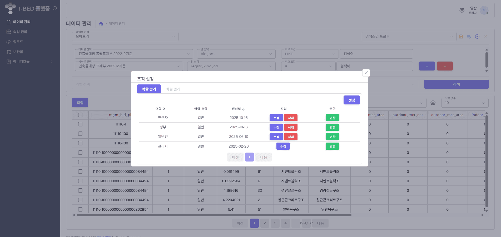Open 속성 관리 in the sidebar
The height and width of the screenshot is (237, 501).
[x=20, y=32]
